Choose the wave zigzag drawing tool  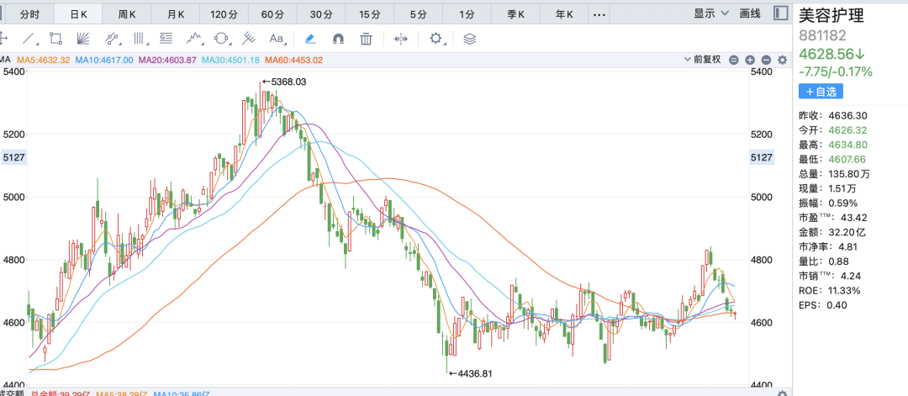click(x=195, y=38)
